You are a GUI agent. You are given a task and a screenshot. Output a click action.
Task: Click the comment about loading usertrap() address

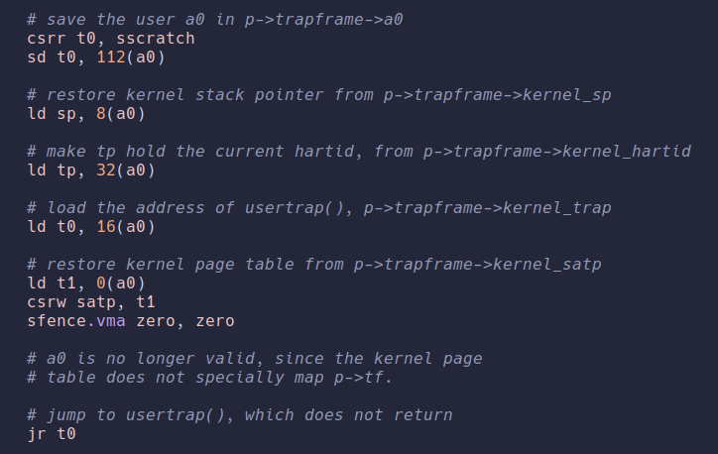[x=319, y=207]
